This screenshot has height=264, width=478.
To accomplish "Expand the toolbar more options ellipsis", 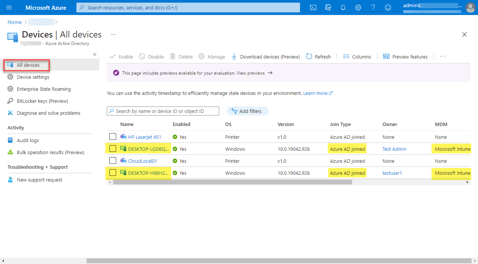I will tap(443, 57).
